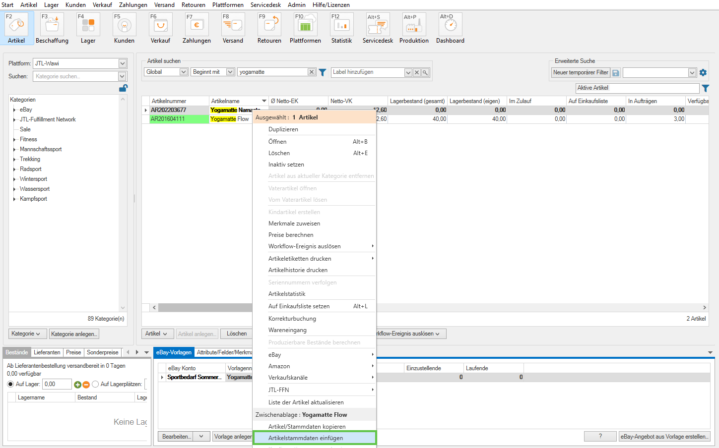Toggle the category lock icon
The height and width of the screenshot is (448, 719).
pyautogui.click(x=123, y=88)
